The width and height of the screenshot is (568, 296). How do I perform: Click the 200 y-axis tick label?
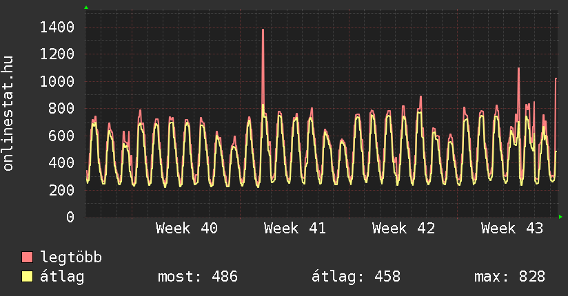62,190
